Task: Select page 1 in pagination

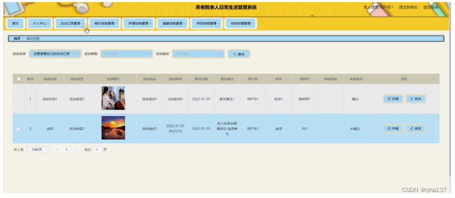Action: coord(66,150)
